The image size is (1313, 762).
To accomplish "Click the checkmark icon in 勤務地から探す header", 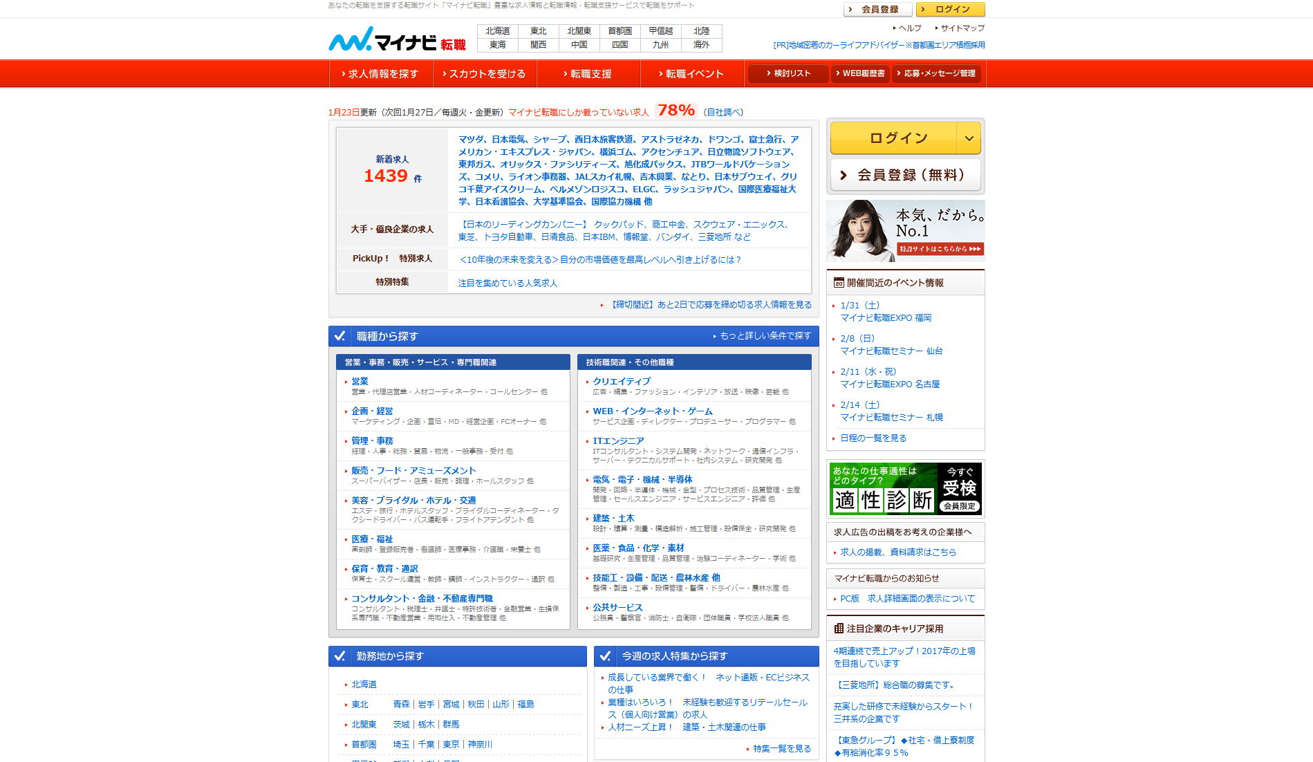I will [340, 656].
